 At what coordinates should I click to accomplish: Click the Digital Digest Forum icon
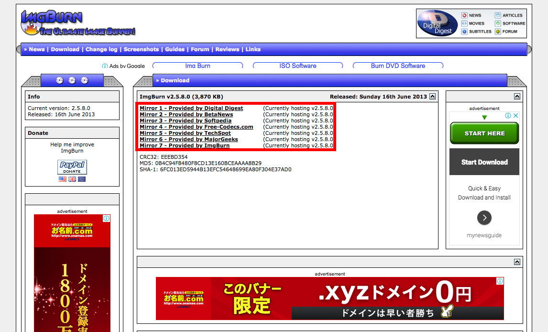tap(498, 32)
